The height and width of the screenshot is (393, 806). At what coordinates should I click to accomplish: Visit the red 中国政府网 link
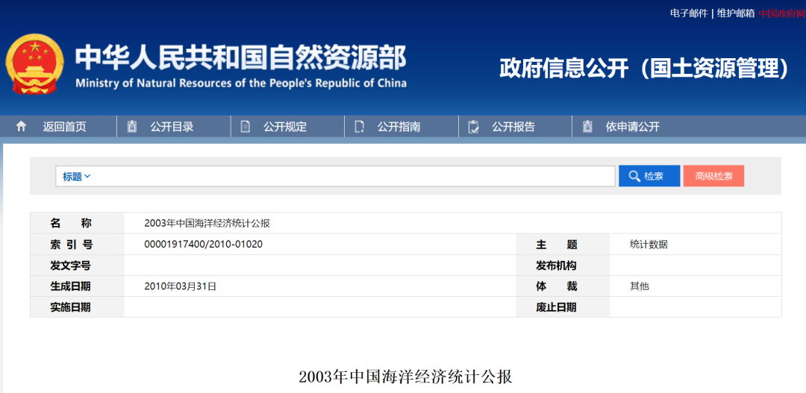781,13
